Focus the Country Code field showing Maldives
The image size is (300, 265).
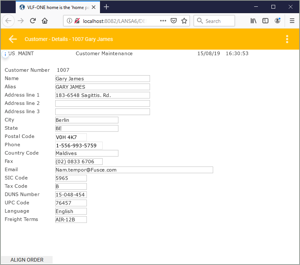click(x=86, y=153)
